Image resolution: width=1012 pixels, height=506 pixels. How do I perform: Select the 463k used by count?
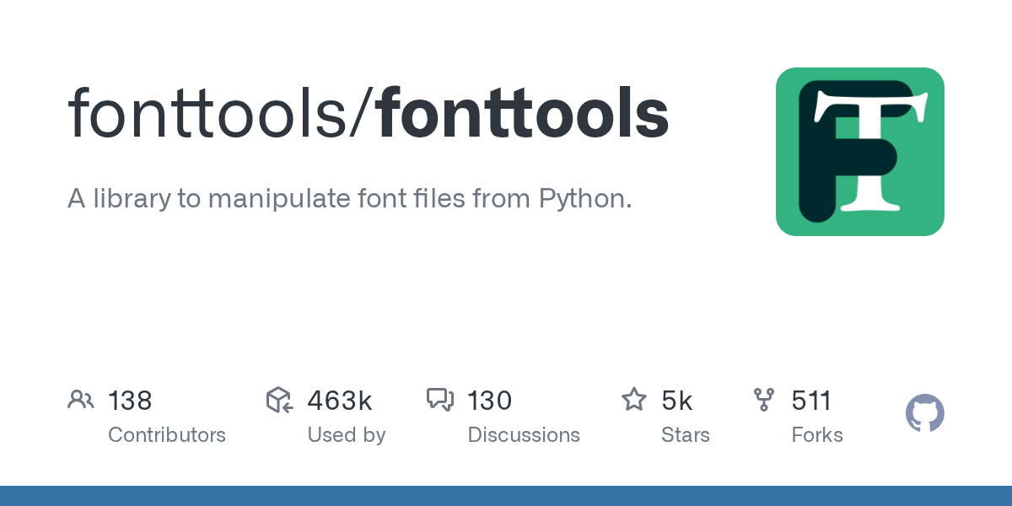tap(339, 401)
